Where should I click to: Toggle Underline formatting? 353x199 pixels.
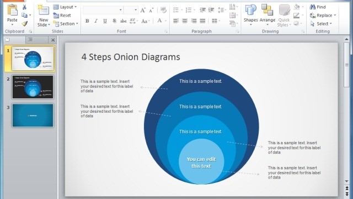tap(105, 21)
